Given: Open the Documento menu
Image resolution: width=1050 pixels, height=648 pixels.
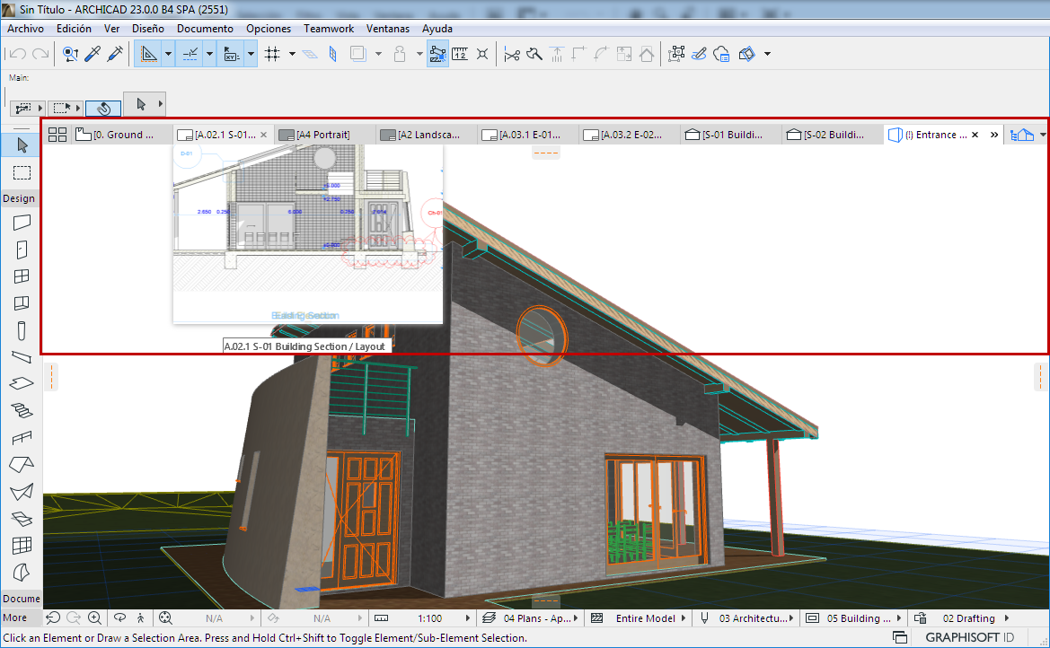Looking at the screenshot, I should 205,29.
